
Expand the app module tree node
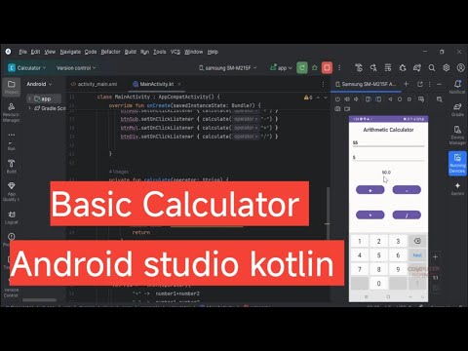[29, 98]
